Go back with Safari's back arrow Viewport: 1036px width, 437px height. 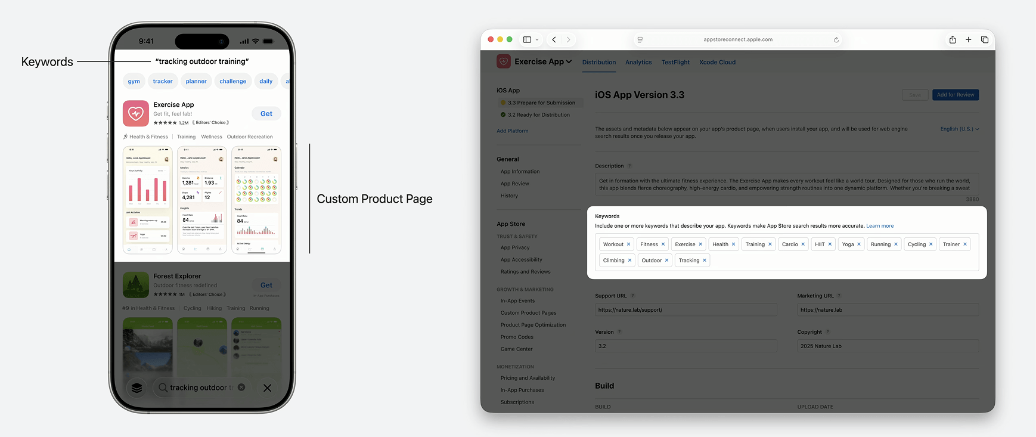(554, 40)
